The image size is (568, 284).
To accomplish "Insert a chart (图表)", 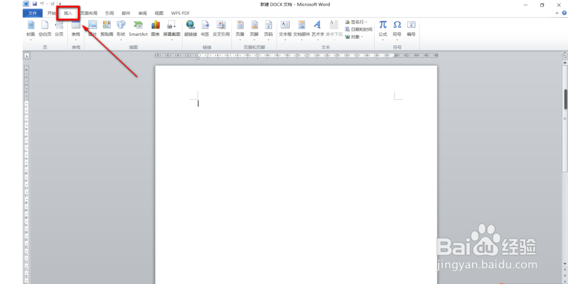I will pos(156,29).
